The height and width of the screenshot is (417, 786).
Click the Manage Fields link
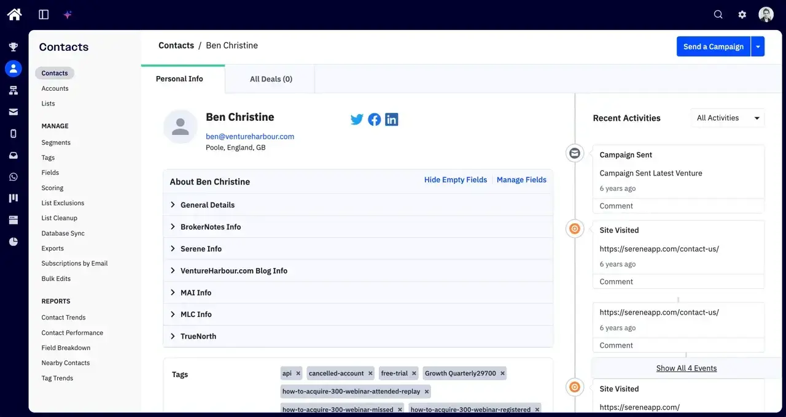[521, 180]
